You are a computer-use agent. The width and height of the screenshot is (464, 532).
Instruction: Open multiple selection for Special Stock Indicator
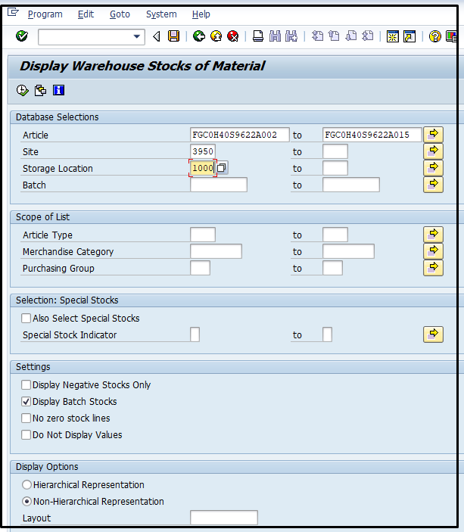433,334
